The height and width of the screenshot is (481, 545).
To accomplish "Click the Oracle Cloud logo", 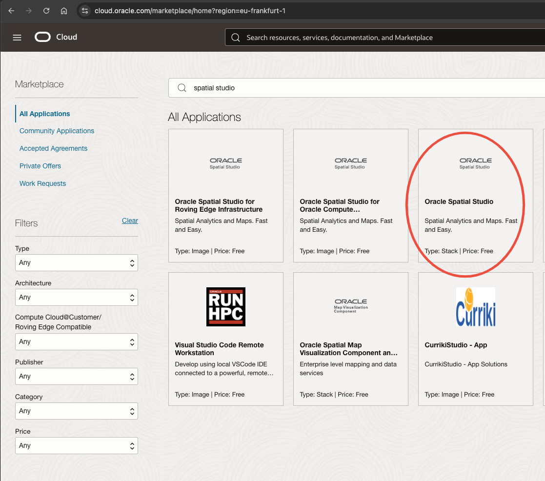I will 56,37.
